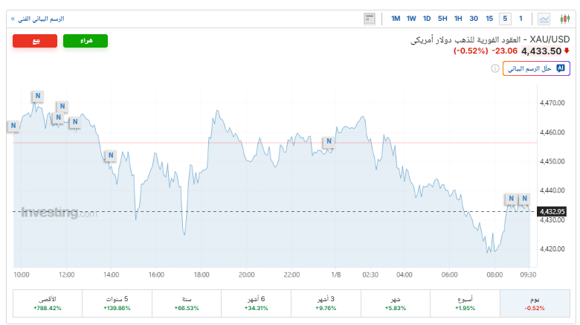The height and width of the screenshot is (325, 580).
Task: Click the green buy (شراء) button
Action: pos(86,41)
